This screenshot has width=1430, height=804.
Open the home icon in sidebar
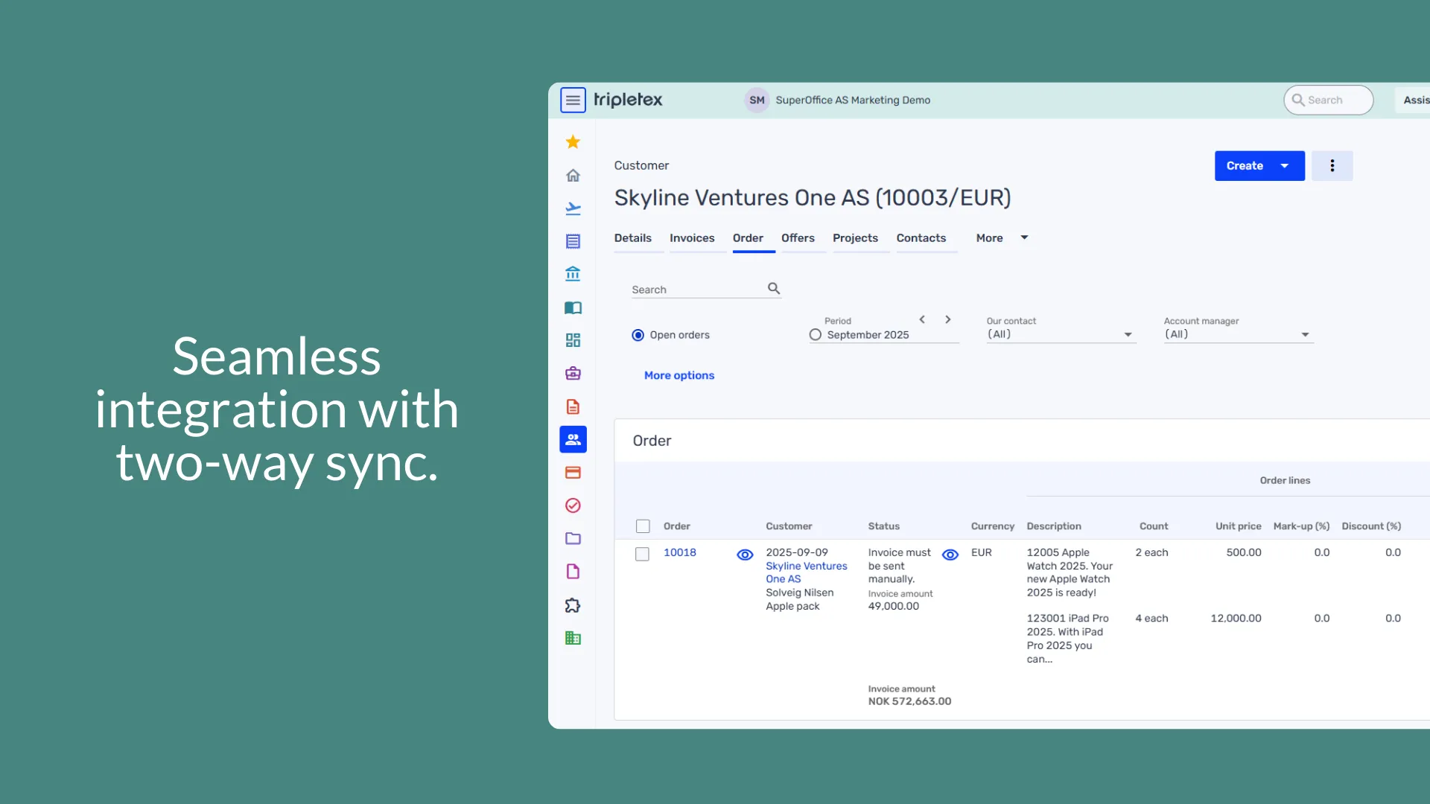pos(573,176)
